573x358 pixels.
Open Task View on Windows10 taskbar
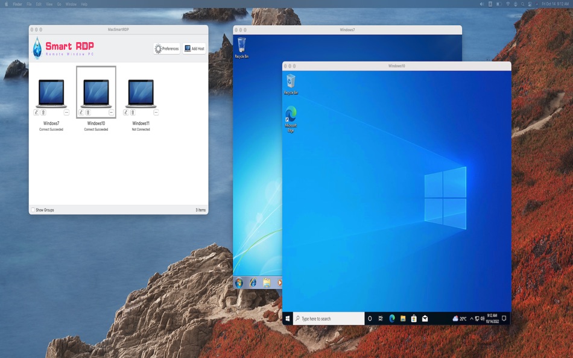pos(381,319)
